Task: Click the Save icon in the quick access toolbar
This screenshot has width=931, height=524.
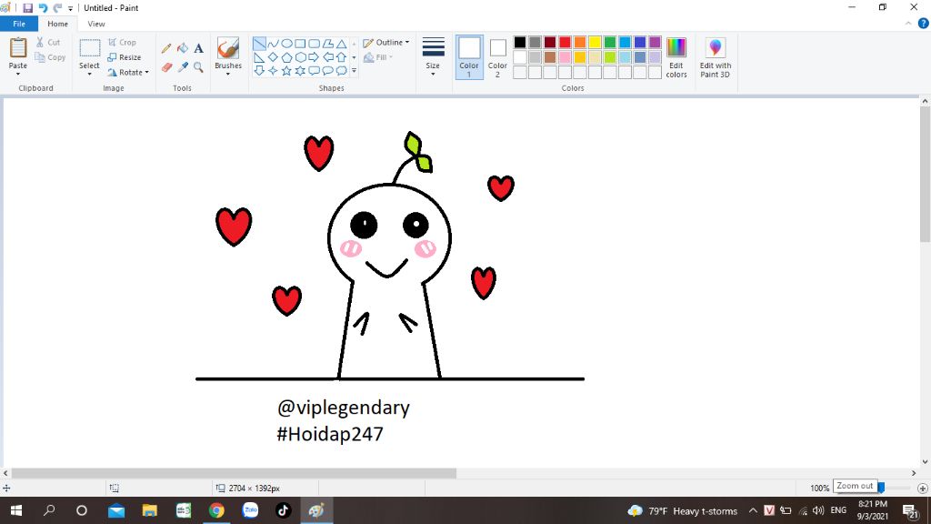Action: (27, 7)
